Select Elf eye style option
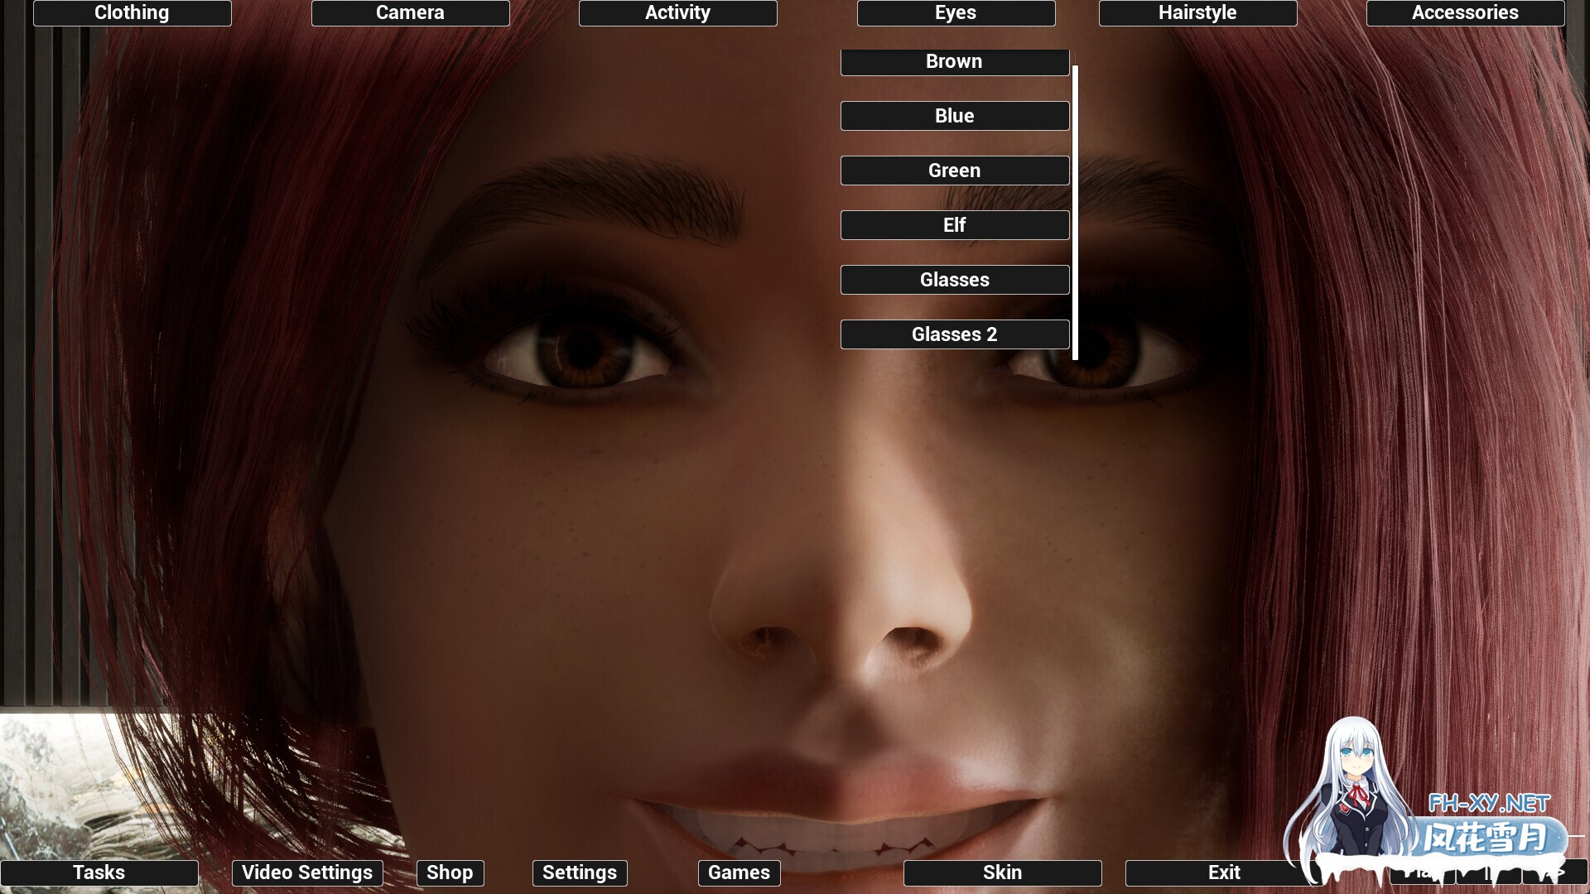Image resolution: width=1590 pixels, height=894 pixels. click(x=955, y=223)
